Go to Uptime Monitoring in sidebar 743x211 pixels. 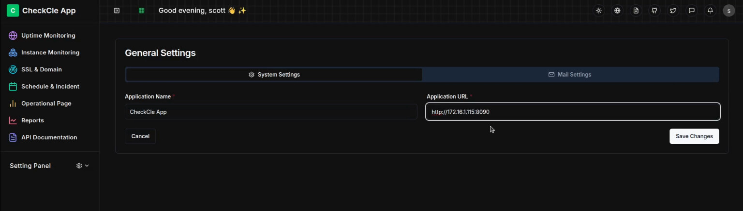(x=48, y=36)
